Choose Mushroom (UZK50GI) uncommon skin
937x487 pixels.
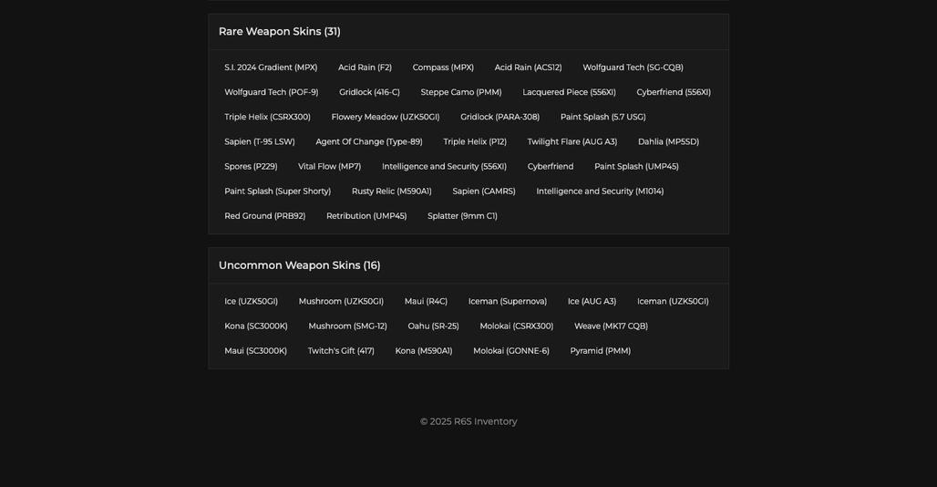click(x=341, y=302)
